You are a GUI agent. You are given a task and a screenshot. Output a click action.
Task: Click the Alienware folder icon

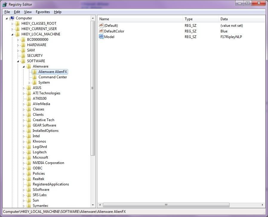tap(29, 66)
